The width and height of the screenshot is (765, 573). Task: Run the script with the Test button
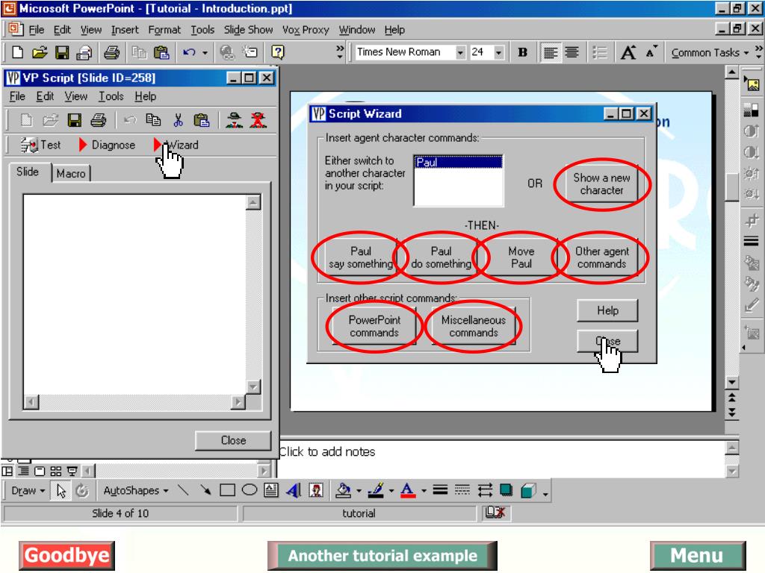pyautogui.click(x=40, y=145)
